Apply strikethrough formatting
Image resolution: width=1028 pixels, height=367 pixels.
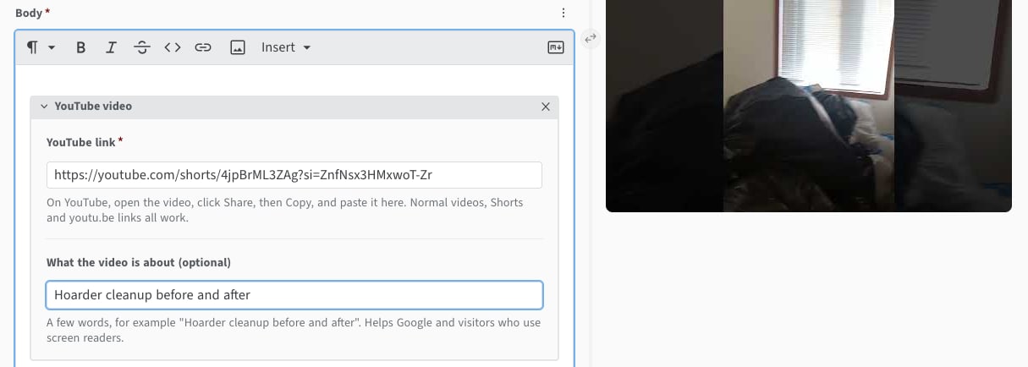pos(142,47)
